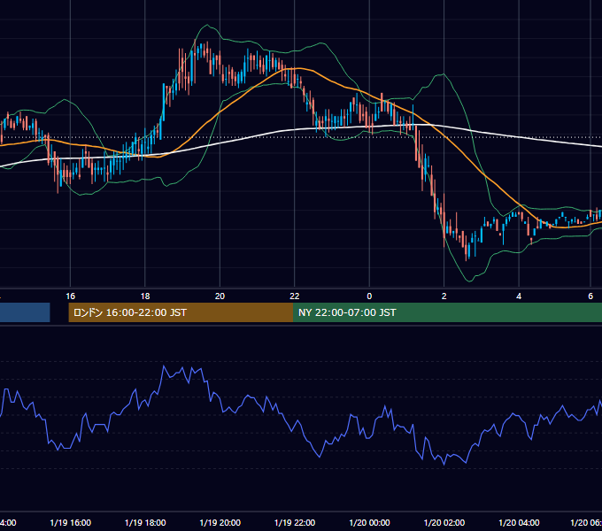
Task: Click the 2 hour label on upper chart axis
Action: pos(444,296)
